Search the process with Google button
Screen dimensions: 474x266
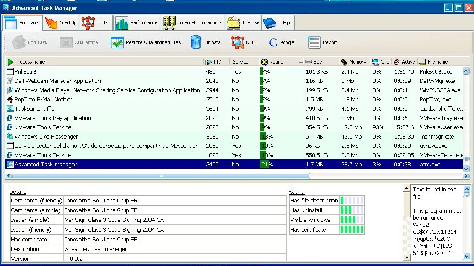281,43
